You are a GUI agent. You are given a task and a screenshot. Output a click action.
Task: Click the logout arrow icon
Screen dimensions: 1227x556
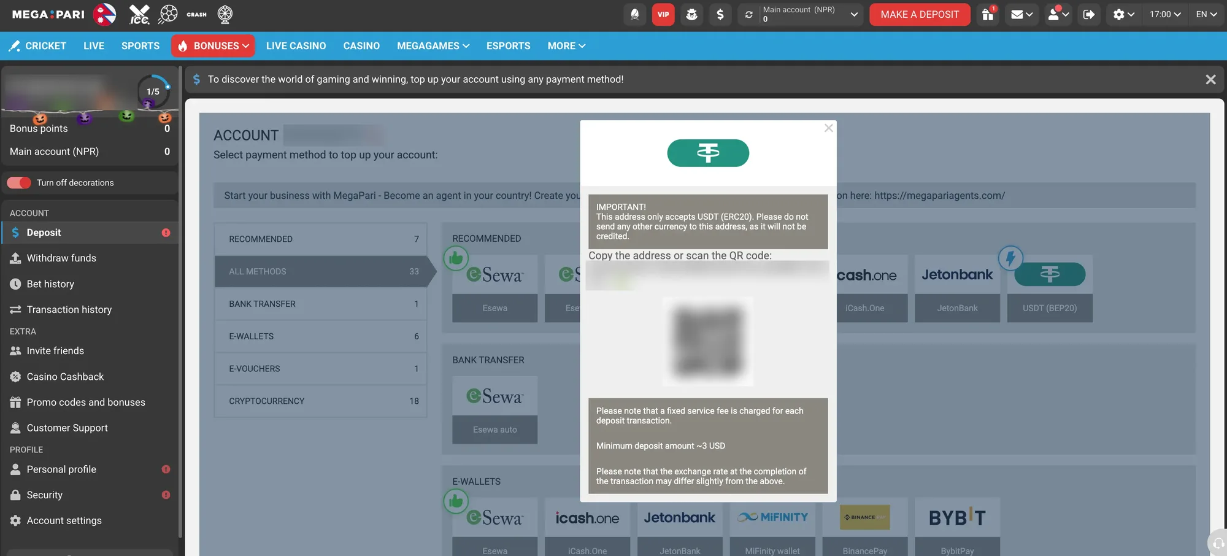[1088, 15]
